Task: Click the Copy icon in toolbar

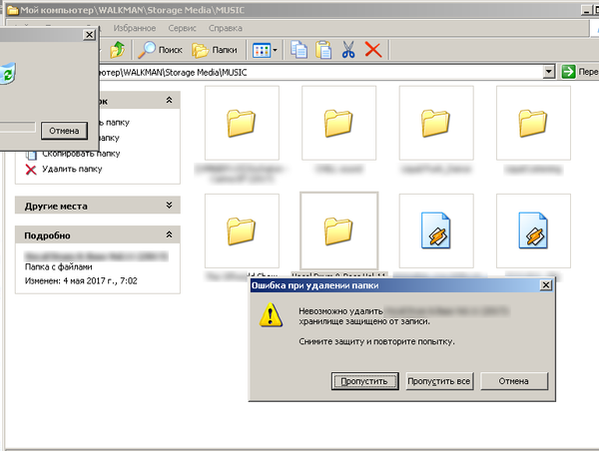Action: 299,49
